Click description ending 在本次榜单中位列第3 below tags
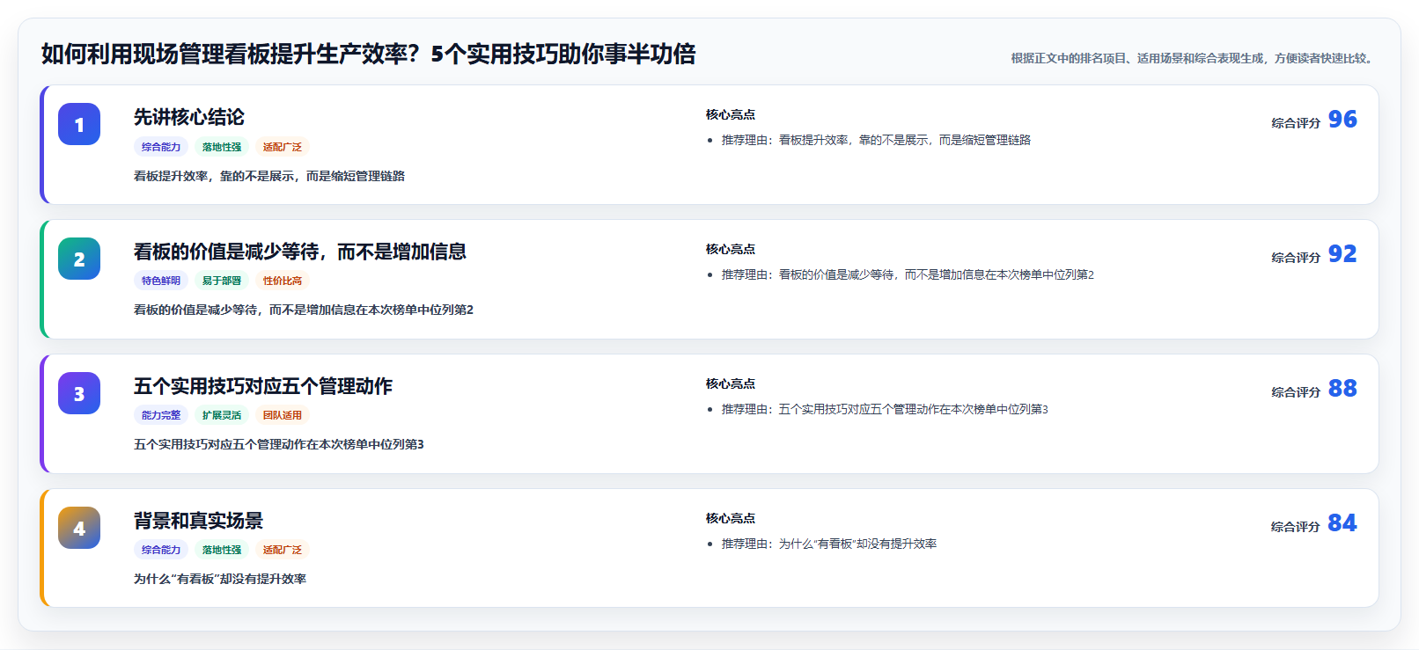The width and height of the screenshot is (1419, 650). pos(279,444)
